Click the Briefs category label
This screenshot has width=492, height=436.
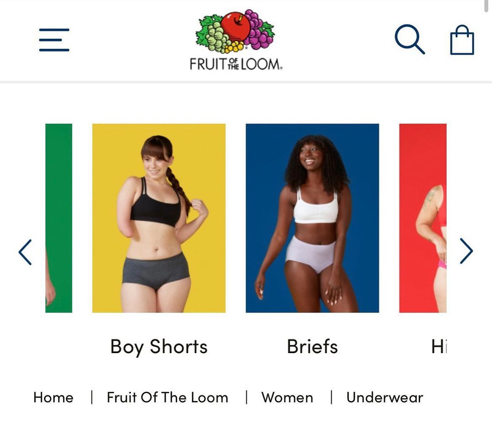click(x=312, y=347)
